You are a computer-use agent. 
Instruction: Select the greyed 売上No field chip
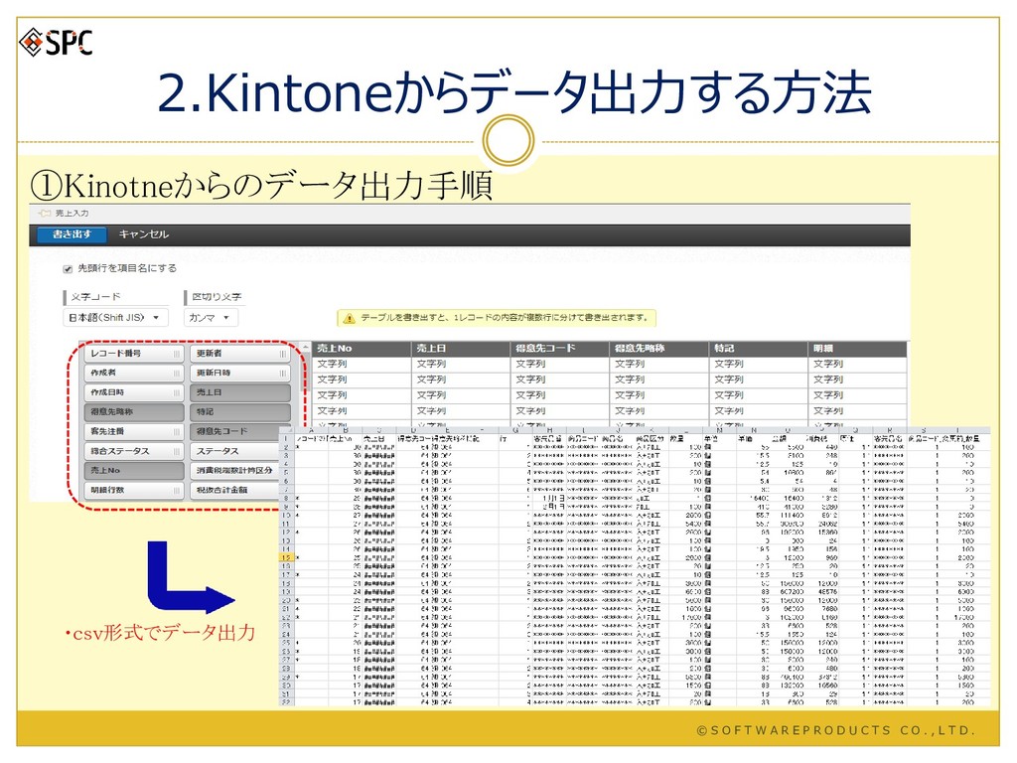coord(134,470)
